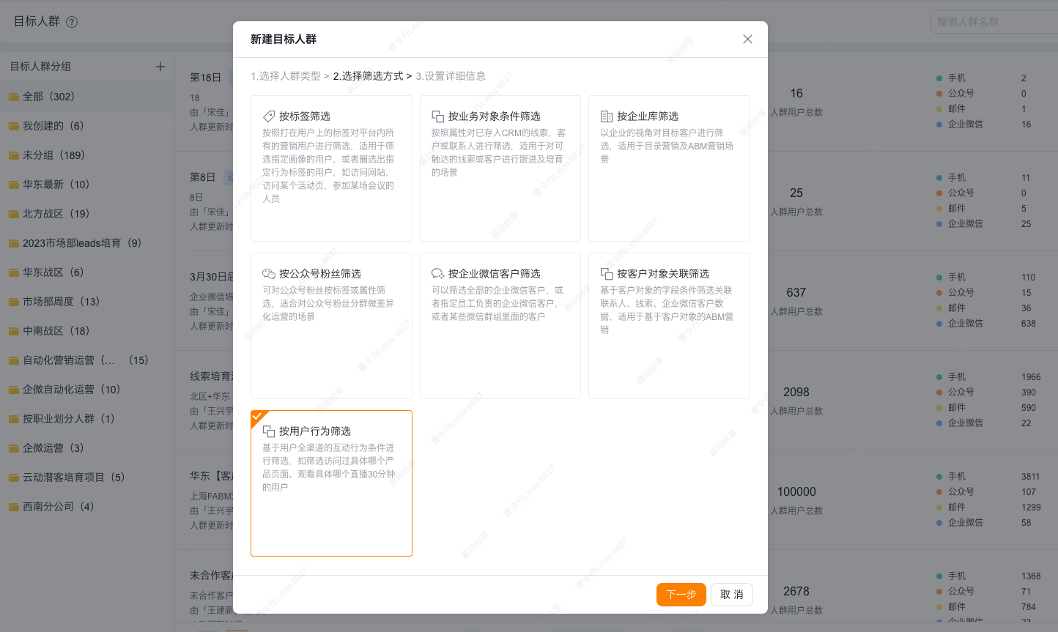Open the 未分组 (189) group
Viewport: 1058px width, 632px height.
point(87,155)
